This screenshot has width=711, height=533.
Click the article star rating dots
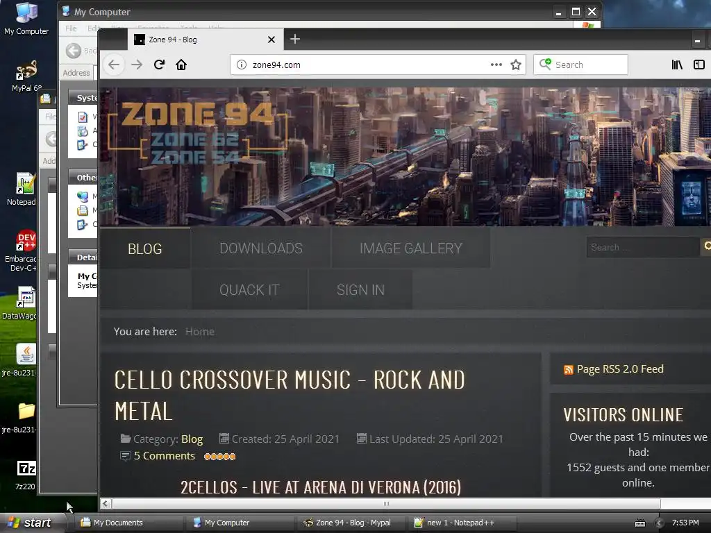[x=219, y=457]
